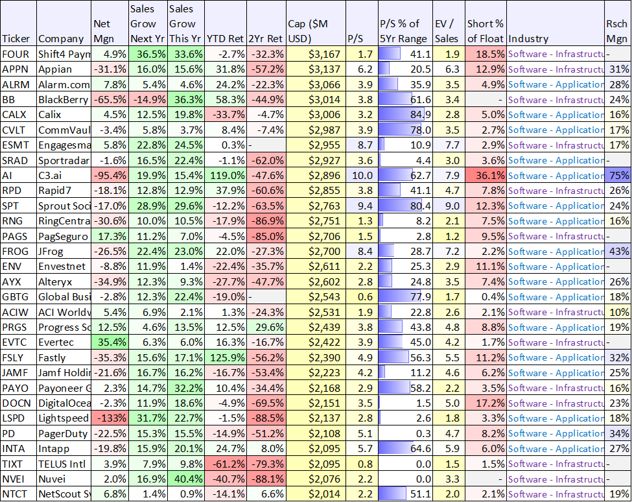Click C3.ai's 119.0% YTD return cell

pos(226,175)
